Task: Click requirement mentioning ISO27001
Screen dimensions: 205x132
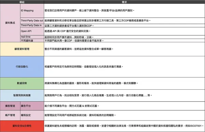Action: [124, 126]
